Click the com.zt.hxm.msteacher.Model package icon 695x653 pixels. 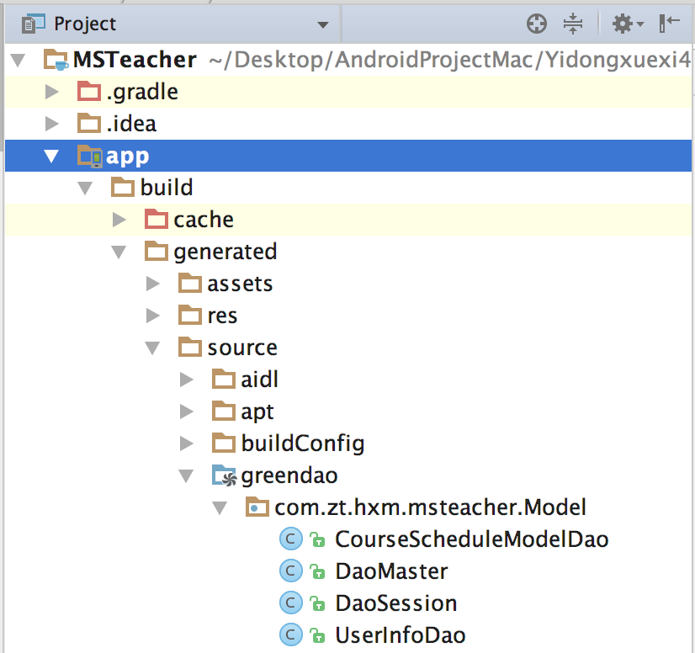(x=257, y=507)
